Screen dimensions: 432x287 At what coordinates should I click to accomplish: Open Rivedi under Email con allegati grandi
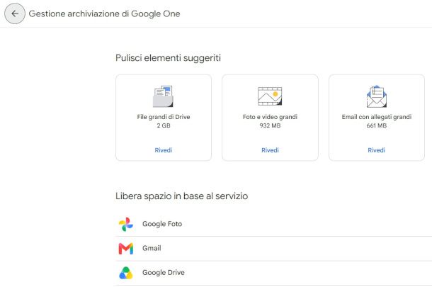[x=376, y=150]
